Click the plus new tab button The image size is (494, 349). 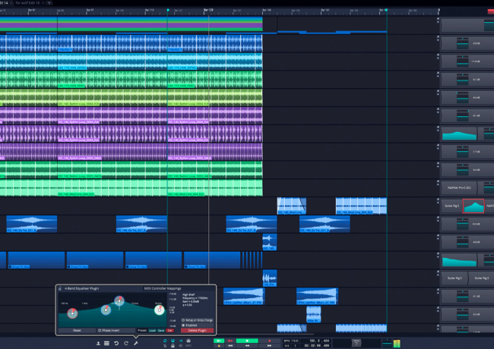49,3
